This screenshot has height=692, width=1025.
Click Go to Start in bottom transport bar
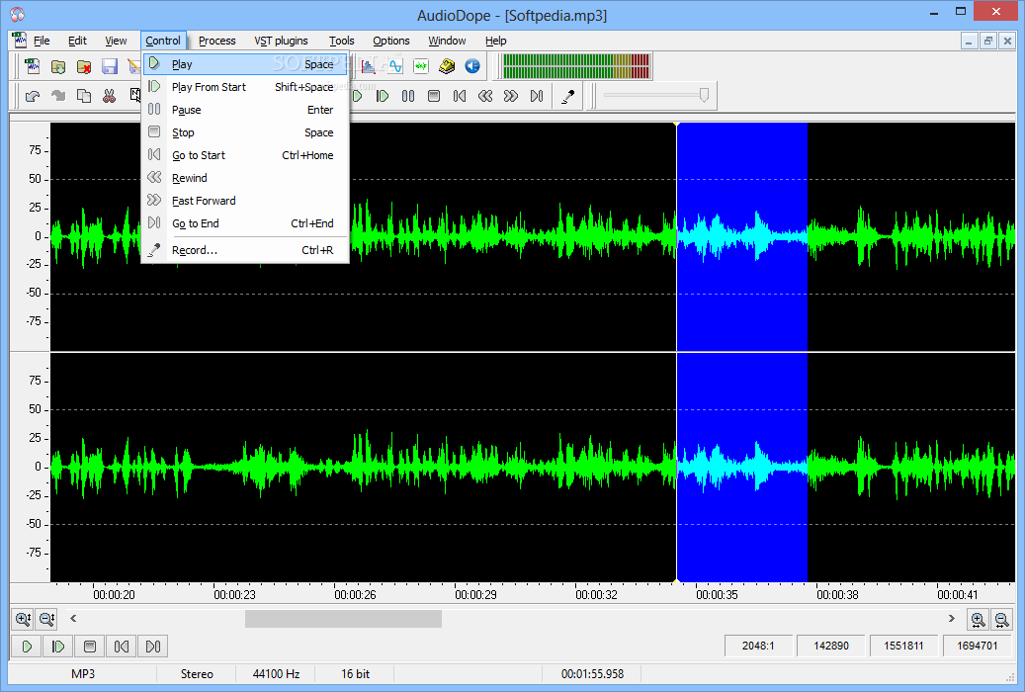[121, 647]
